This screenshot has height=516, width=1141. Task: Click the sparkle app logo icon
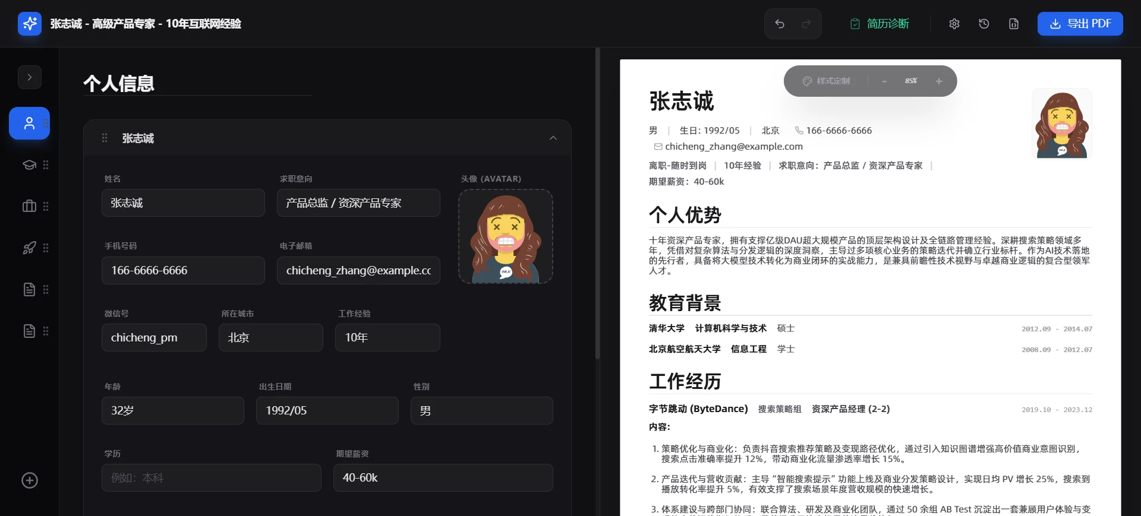[30, 24]
